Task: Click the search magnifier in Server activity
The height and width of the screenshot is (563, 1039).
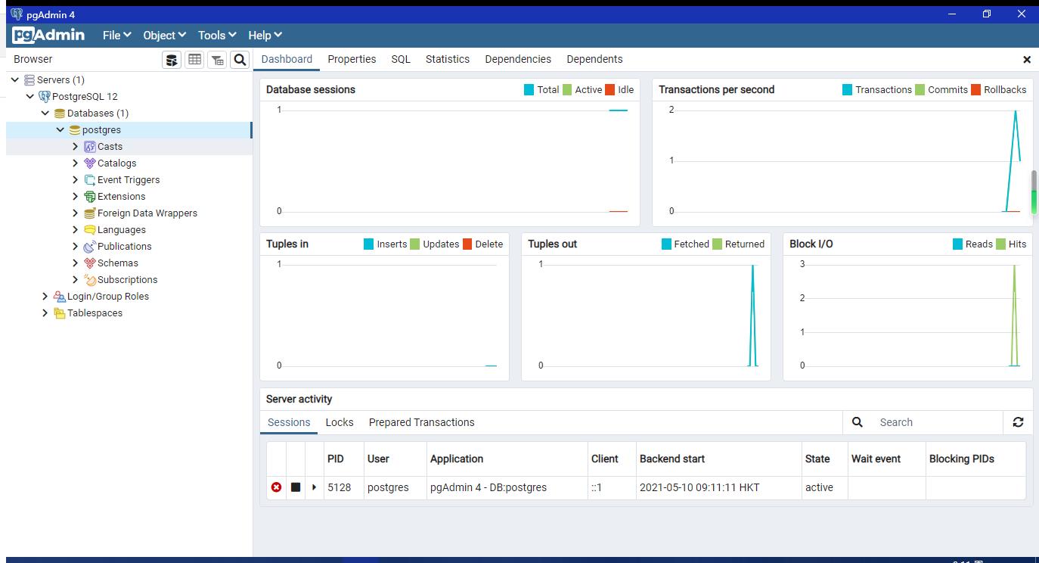Action: [x=857, y=422]
